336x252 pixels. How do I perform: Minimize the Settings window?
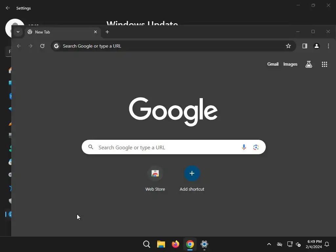pos(298,5)
